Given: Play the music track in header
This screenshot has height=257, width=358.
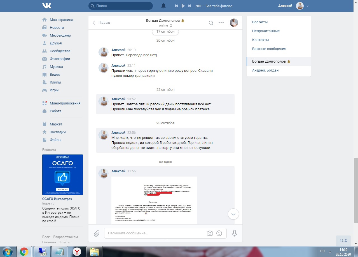Looking at the screenshot, I should click(183, 6).
